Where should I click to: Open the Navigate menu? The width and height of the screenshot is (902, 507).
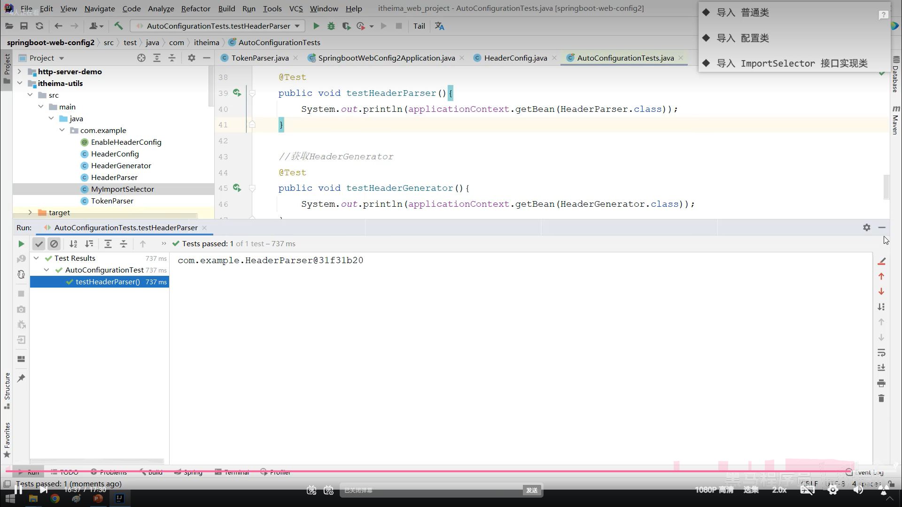pos(100,8)
